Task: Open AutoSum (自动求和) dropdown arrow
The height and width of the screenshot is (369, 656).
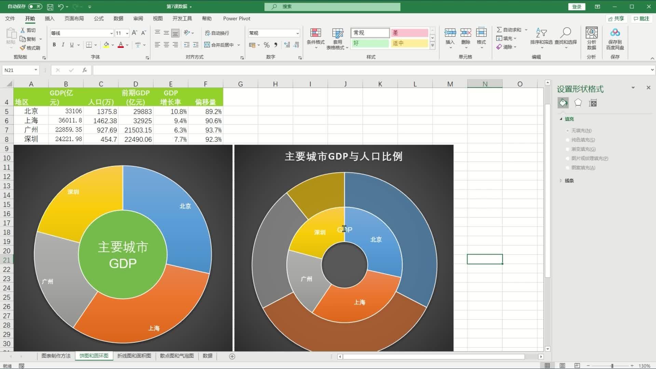Action: pyautogui.click(x=526, y=30)
